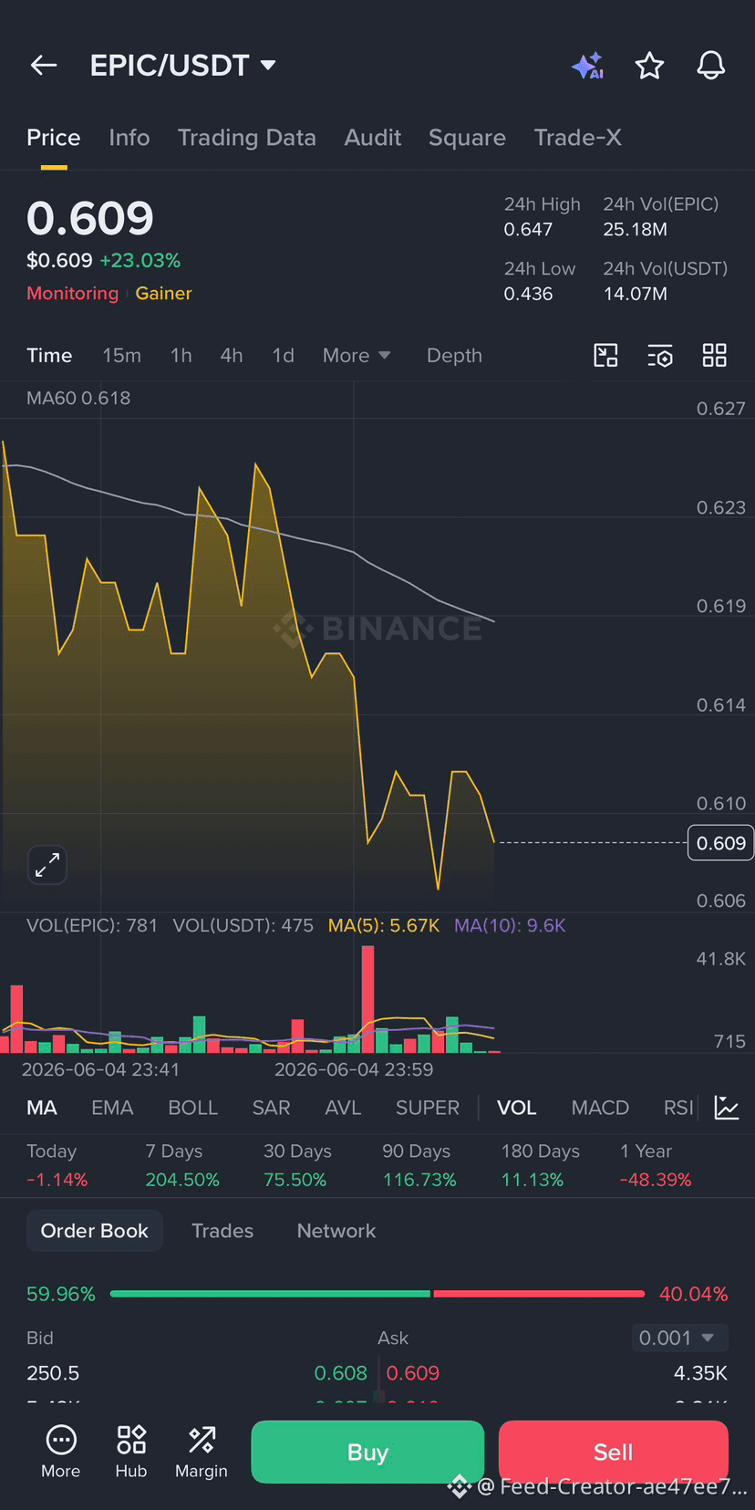
Task: Tap the bid price 0.608
Action: [341, 1373]
